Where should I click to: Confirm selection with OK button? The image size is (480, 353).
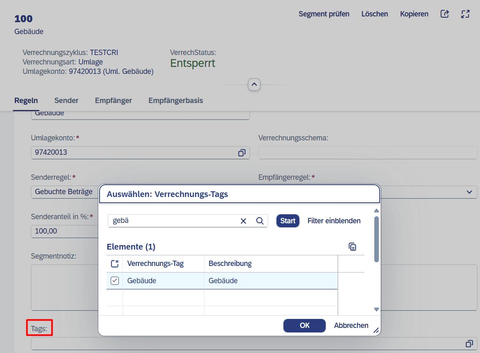pyautogui.click(x=305, y=325)
